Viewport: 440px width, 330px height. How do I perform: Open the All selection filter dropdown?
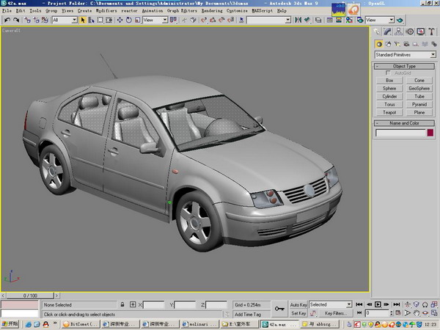(65, 20)
